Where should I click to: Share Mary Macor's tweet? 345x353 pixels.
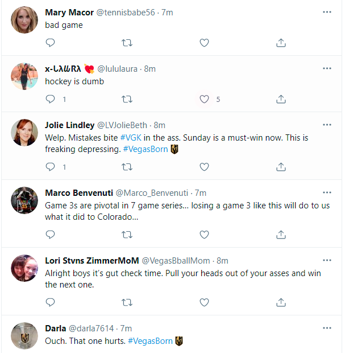tap(281, 43)
